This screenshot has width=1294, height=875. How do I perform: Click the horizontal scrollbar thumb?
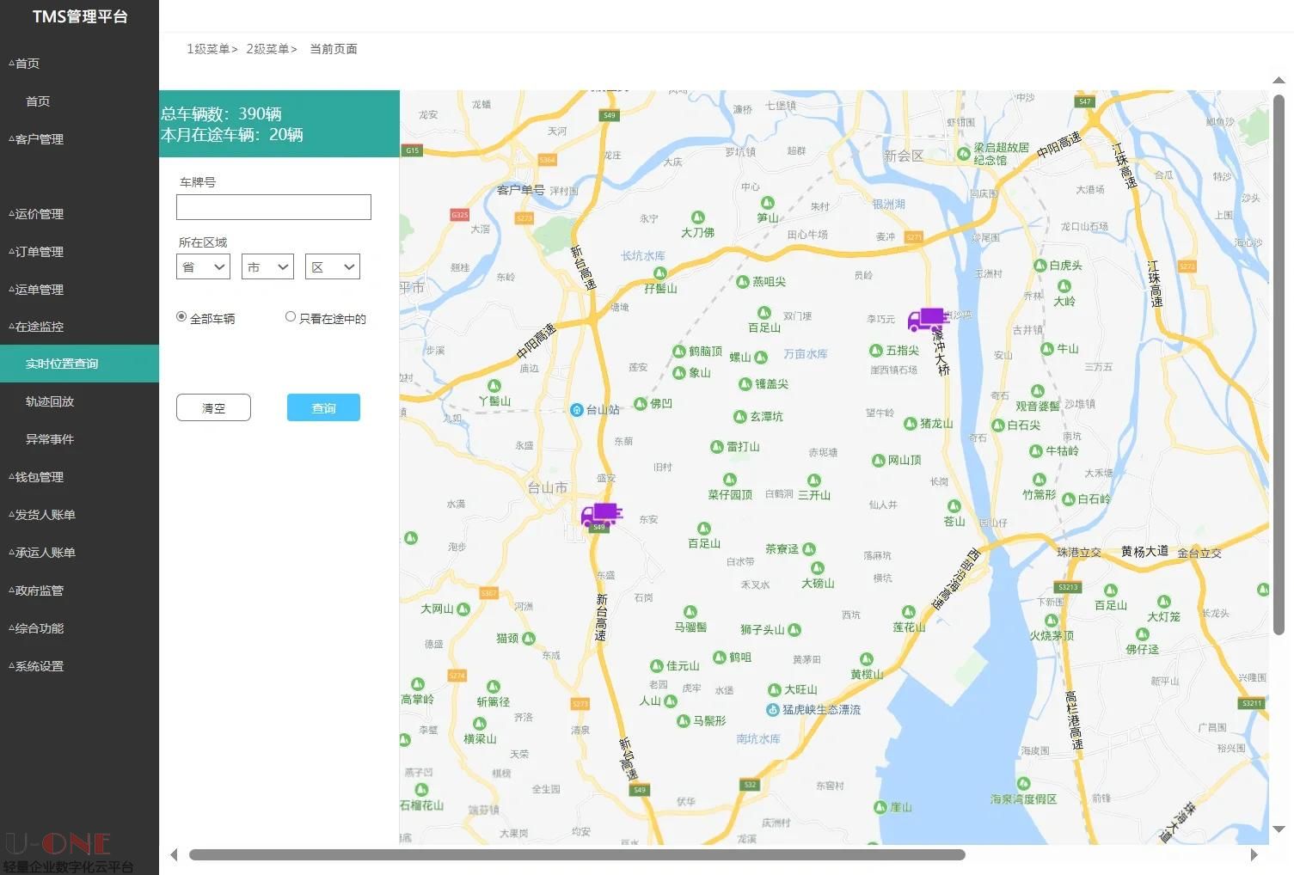point(577,854)
